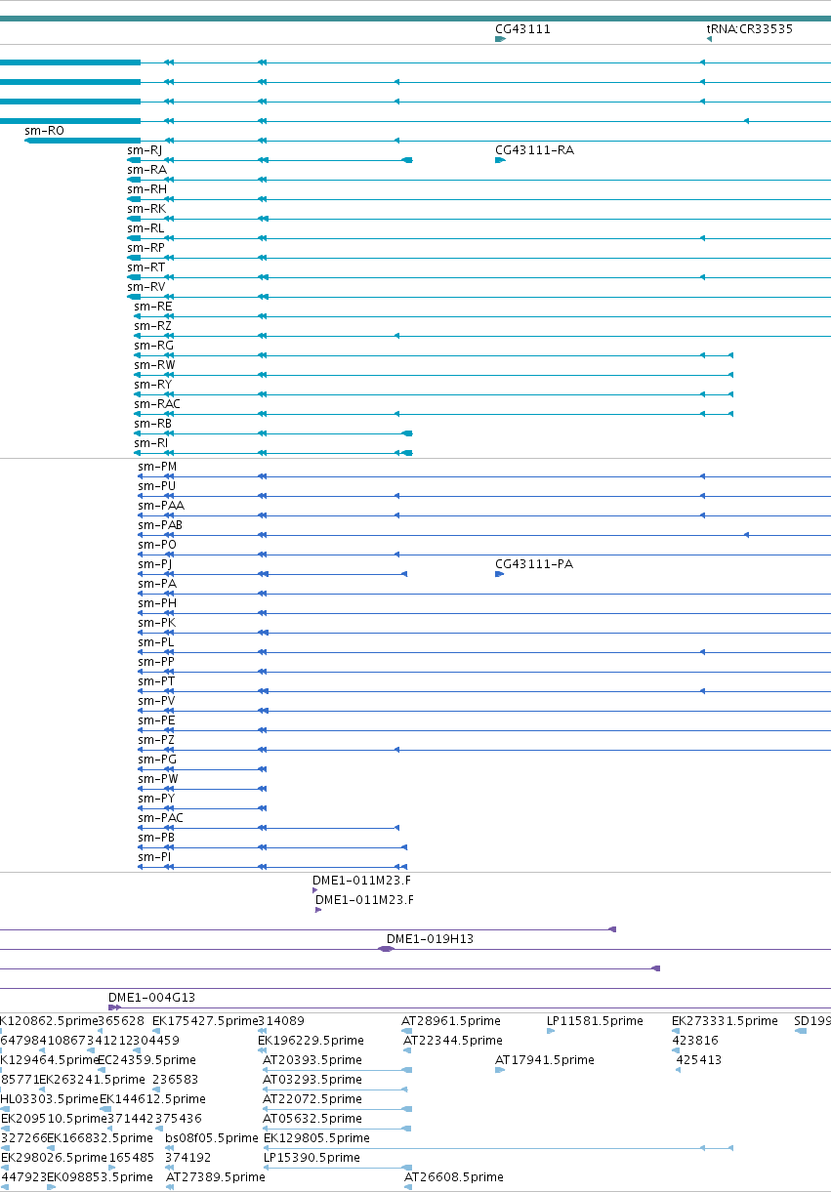The width and height of the screenshot is (831, 1192).
Task: Select the sm-PI CDS label
Action: (154, 857)
